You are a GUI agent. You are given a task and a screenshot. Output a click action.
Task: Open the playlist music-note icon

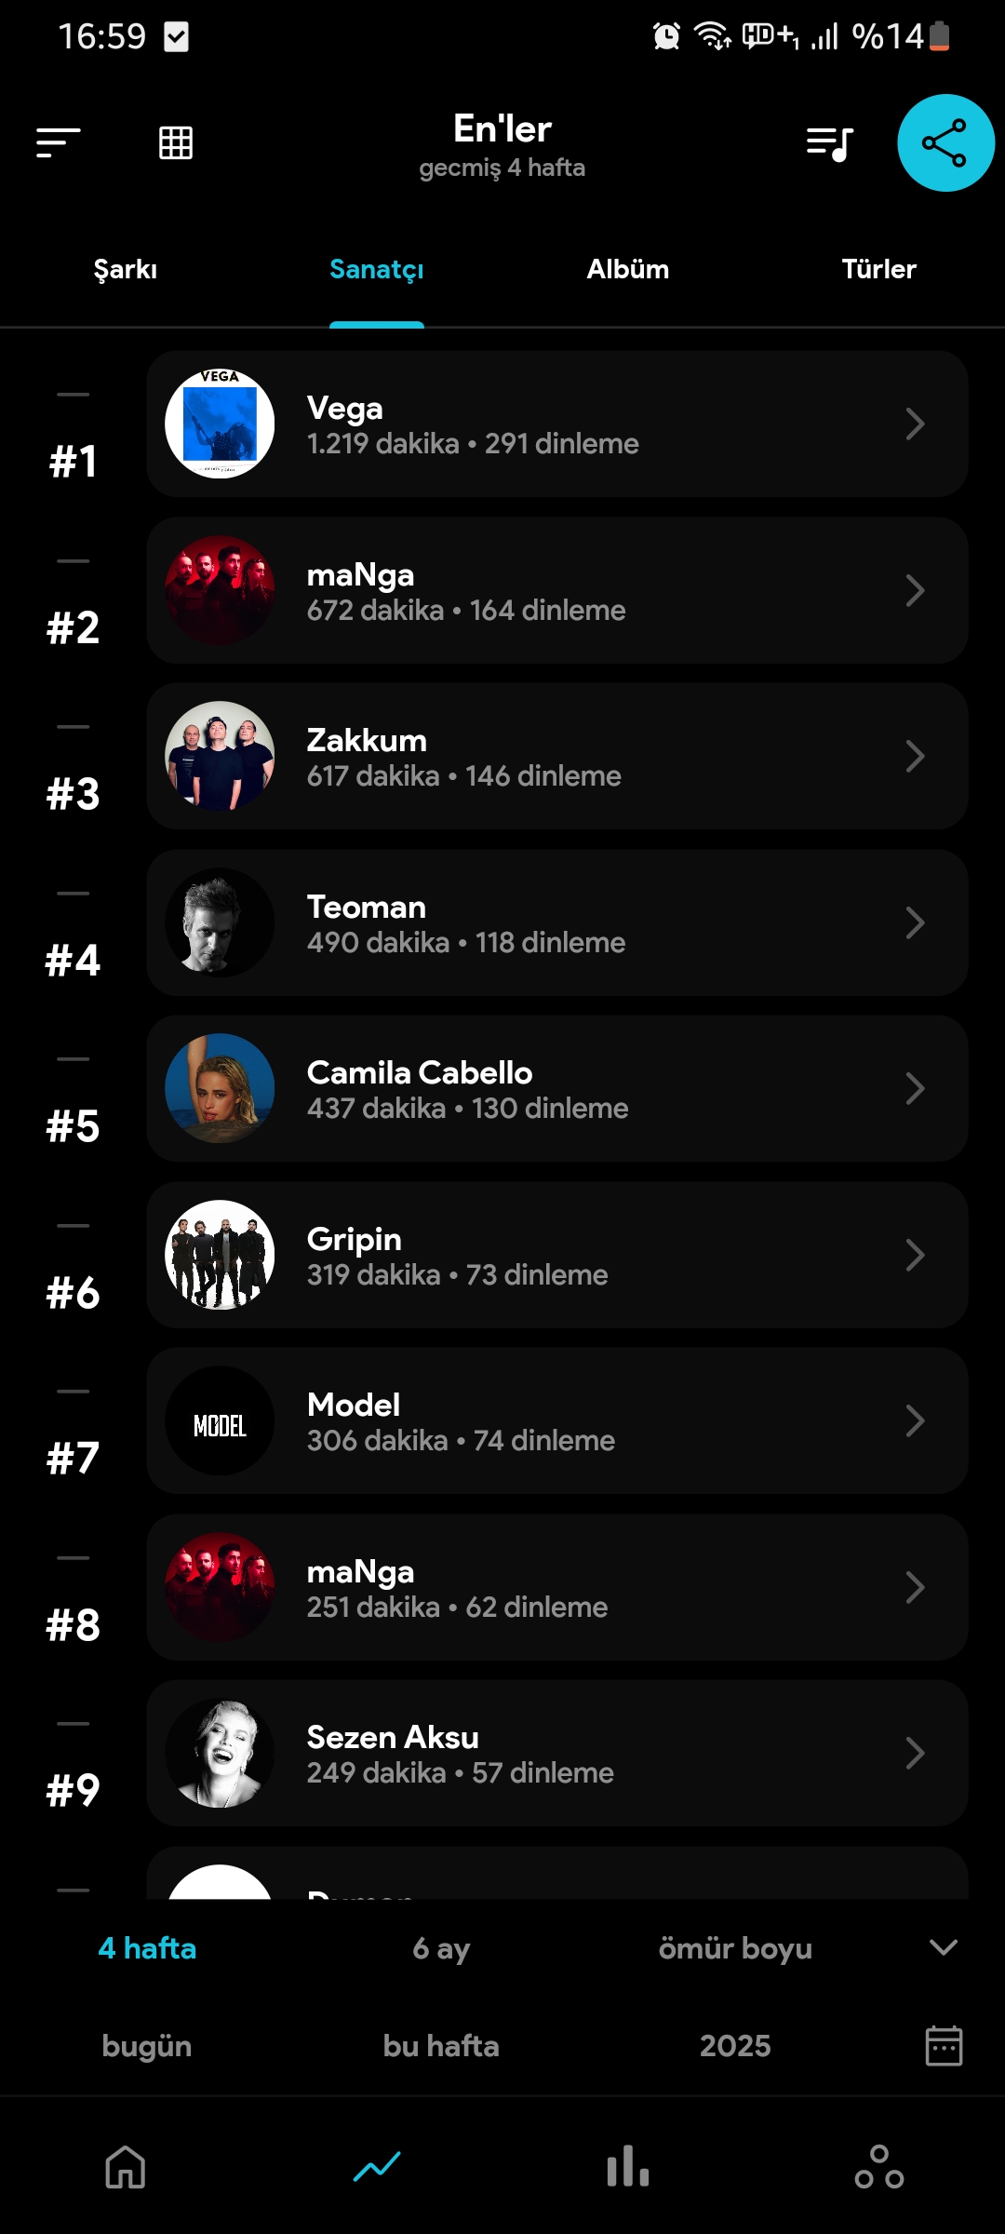point(829,143)
